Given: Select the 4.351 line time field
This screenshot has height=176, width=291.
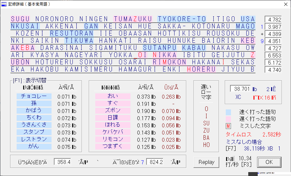Looking at the screenshot, I should pyautogui.click(x=273, y=41).
